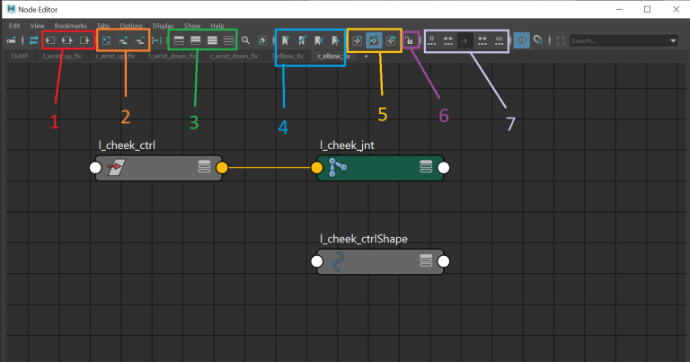The width and height of the screenshot is (690, 362).
Task: Add a new tab with plus button
Action: [x=366, y=57]
